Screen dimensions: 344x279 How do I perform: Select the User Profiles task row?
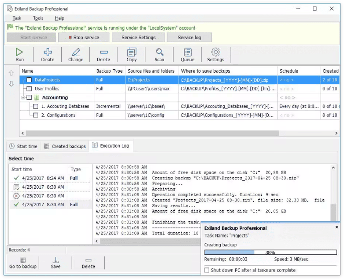(x=180, y=89)
